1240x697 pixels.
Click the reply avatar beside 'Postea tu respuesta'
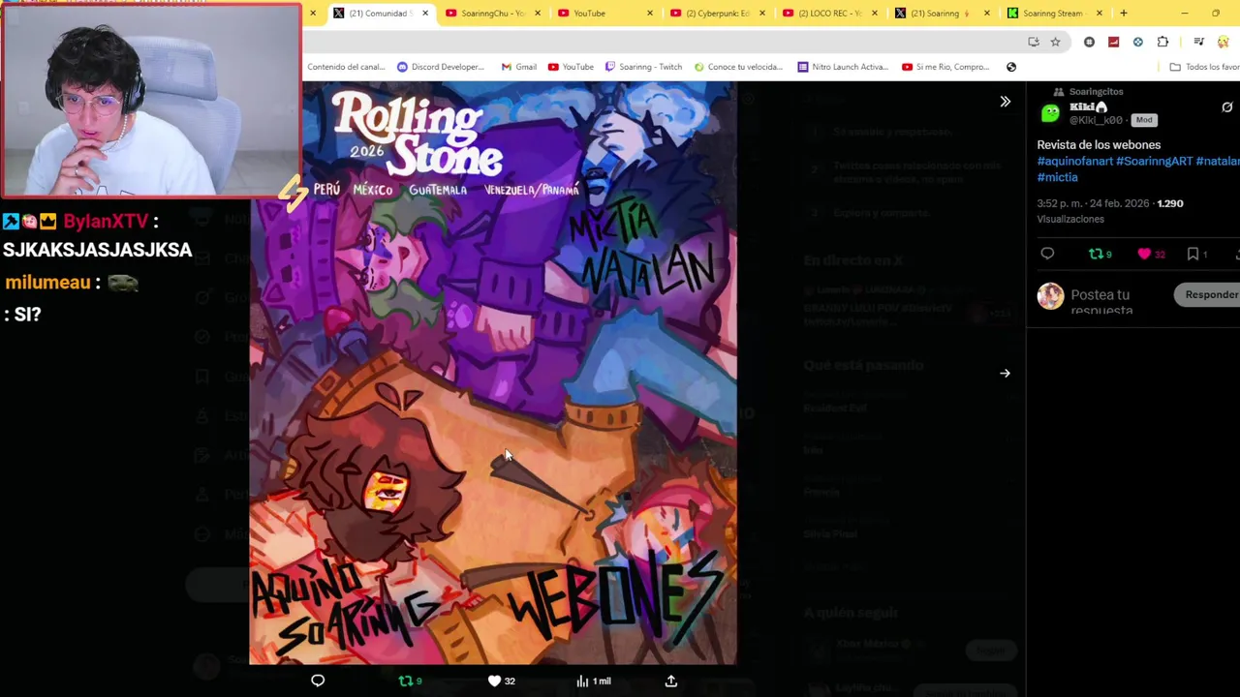click(1050, 295)
